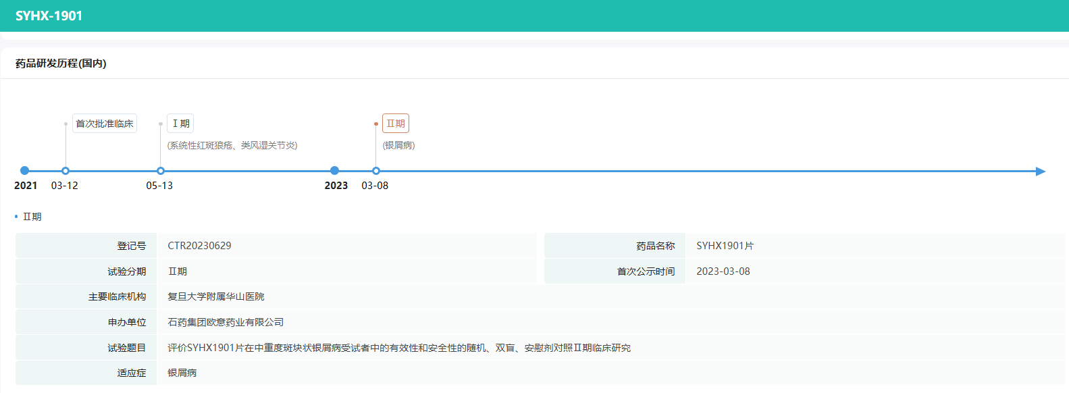Click the 2021 year dot on timeline
The image size is (1069, 393).
tap(24, 171)
